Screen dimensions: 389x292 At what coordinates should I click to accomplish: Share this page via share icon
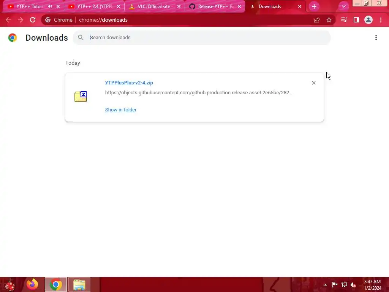click(x=317, y=20)
